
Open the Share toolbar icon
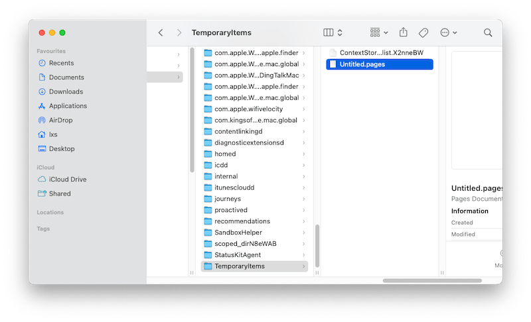pyautogui.click(x=404, y=32)
